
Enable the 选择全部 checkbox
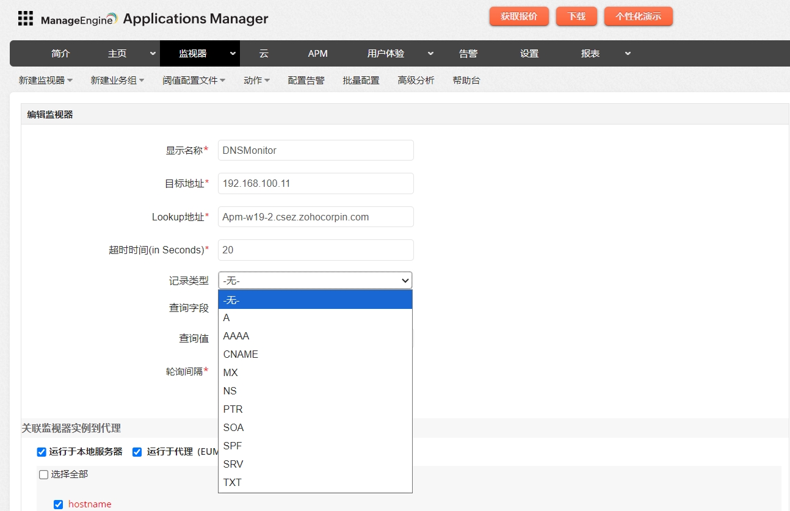[x=44, y=474]
